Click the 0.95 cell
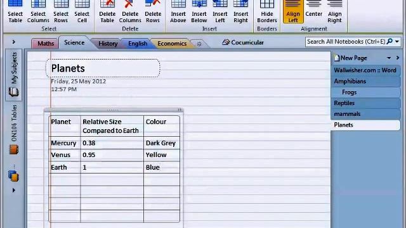The height and width of the screenshot is (228, 406). 112,155
